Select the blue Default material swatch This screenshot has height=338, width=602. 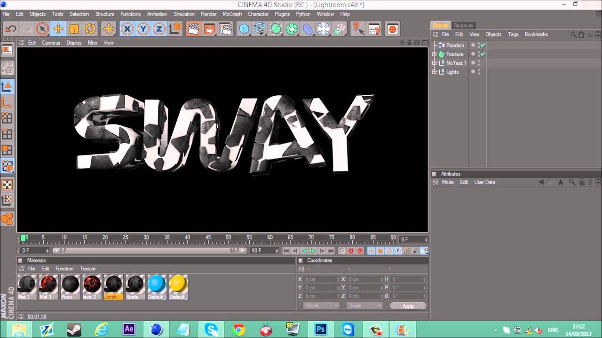157,287
